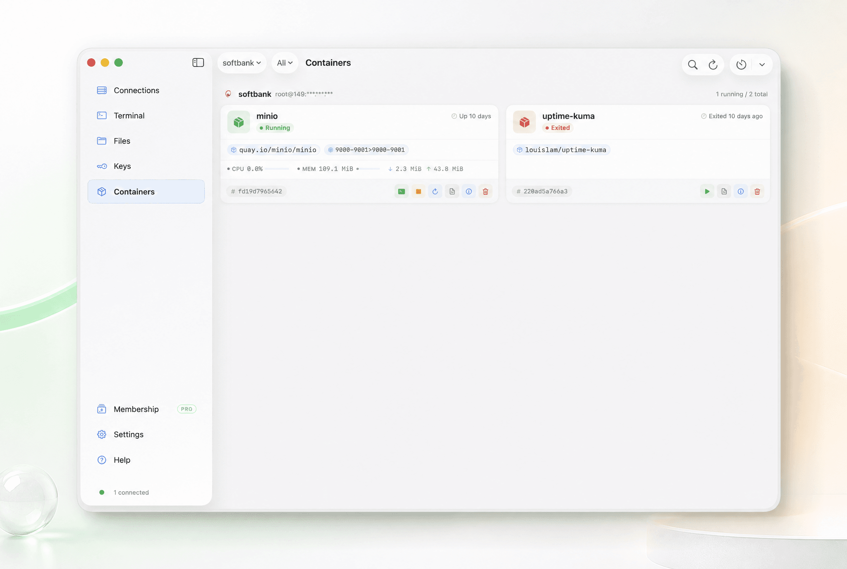Click the uptime-kuma container name

(568, 116)
